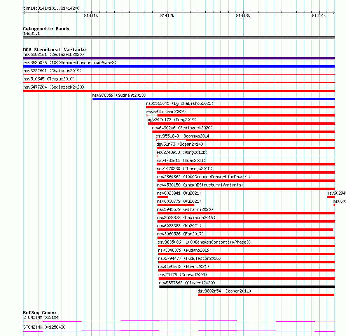The height and width of the screenshot is (336, 346).
Task: Click the 81414k ruler tick
Action: coord(319,16)
